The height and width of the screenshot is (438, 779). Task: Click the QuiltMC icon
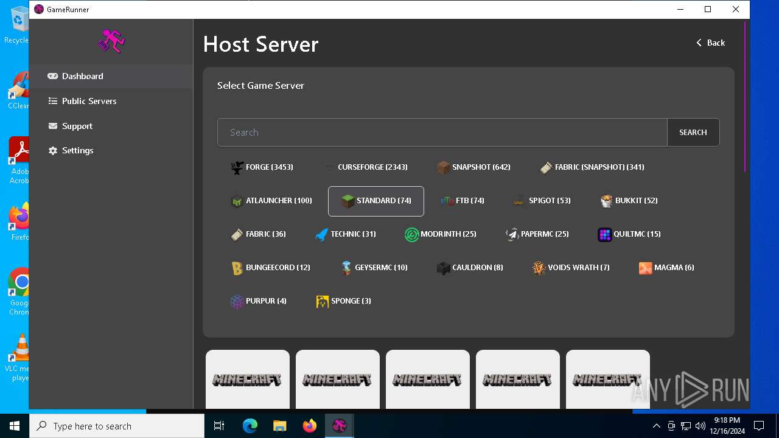pyautogui.click(x=605, y=234)
